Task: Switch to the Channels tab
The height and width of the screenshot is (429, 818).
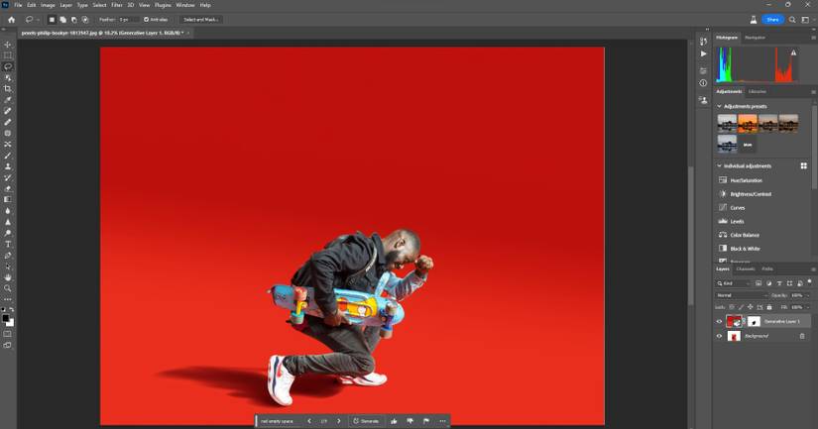Action: point(746,268)
